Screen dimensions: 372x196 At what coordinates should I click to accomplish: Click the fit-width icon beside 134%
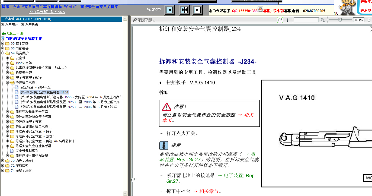369,20
